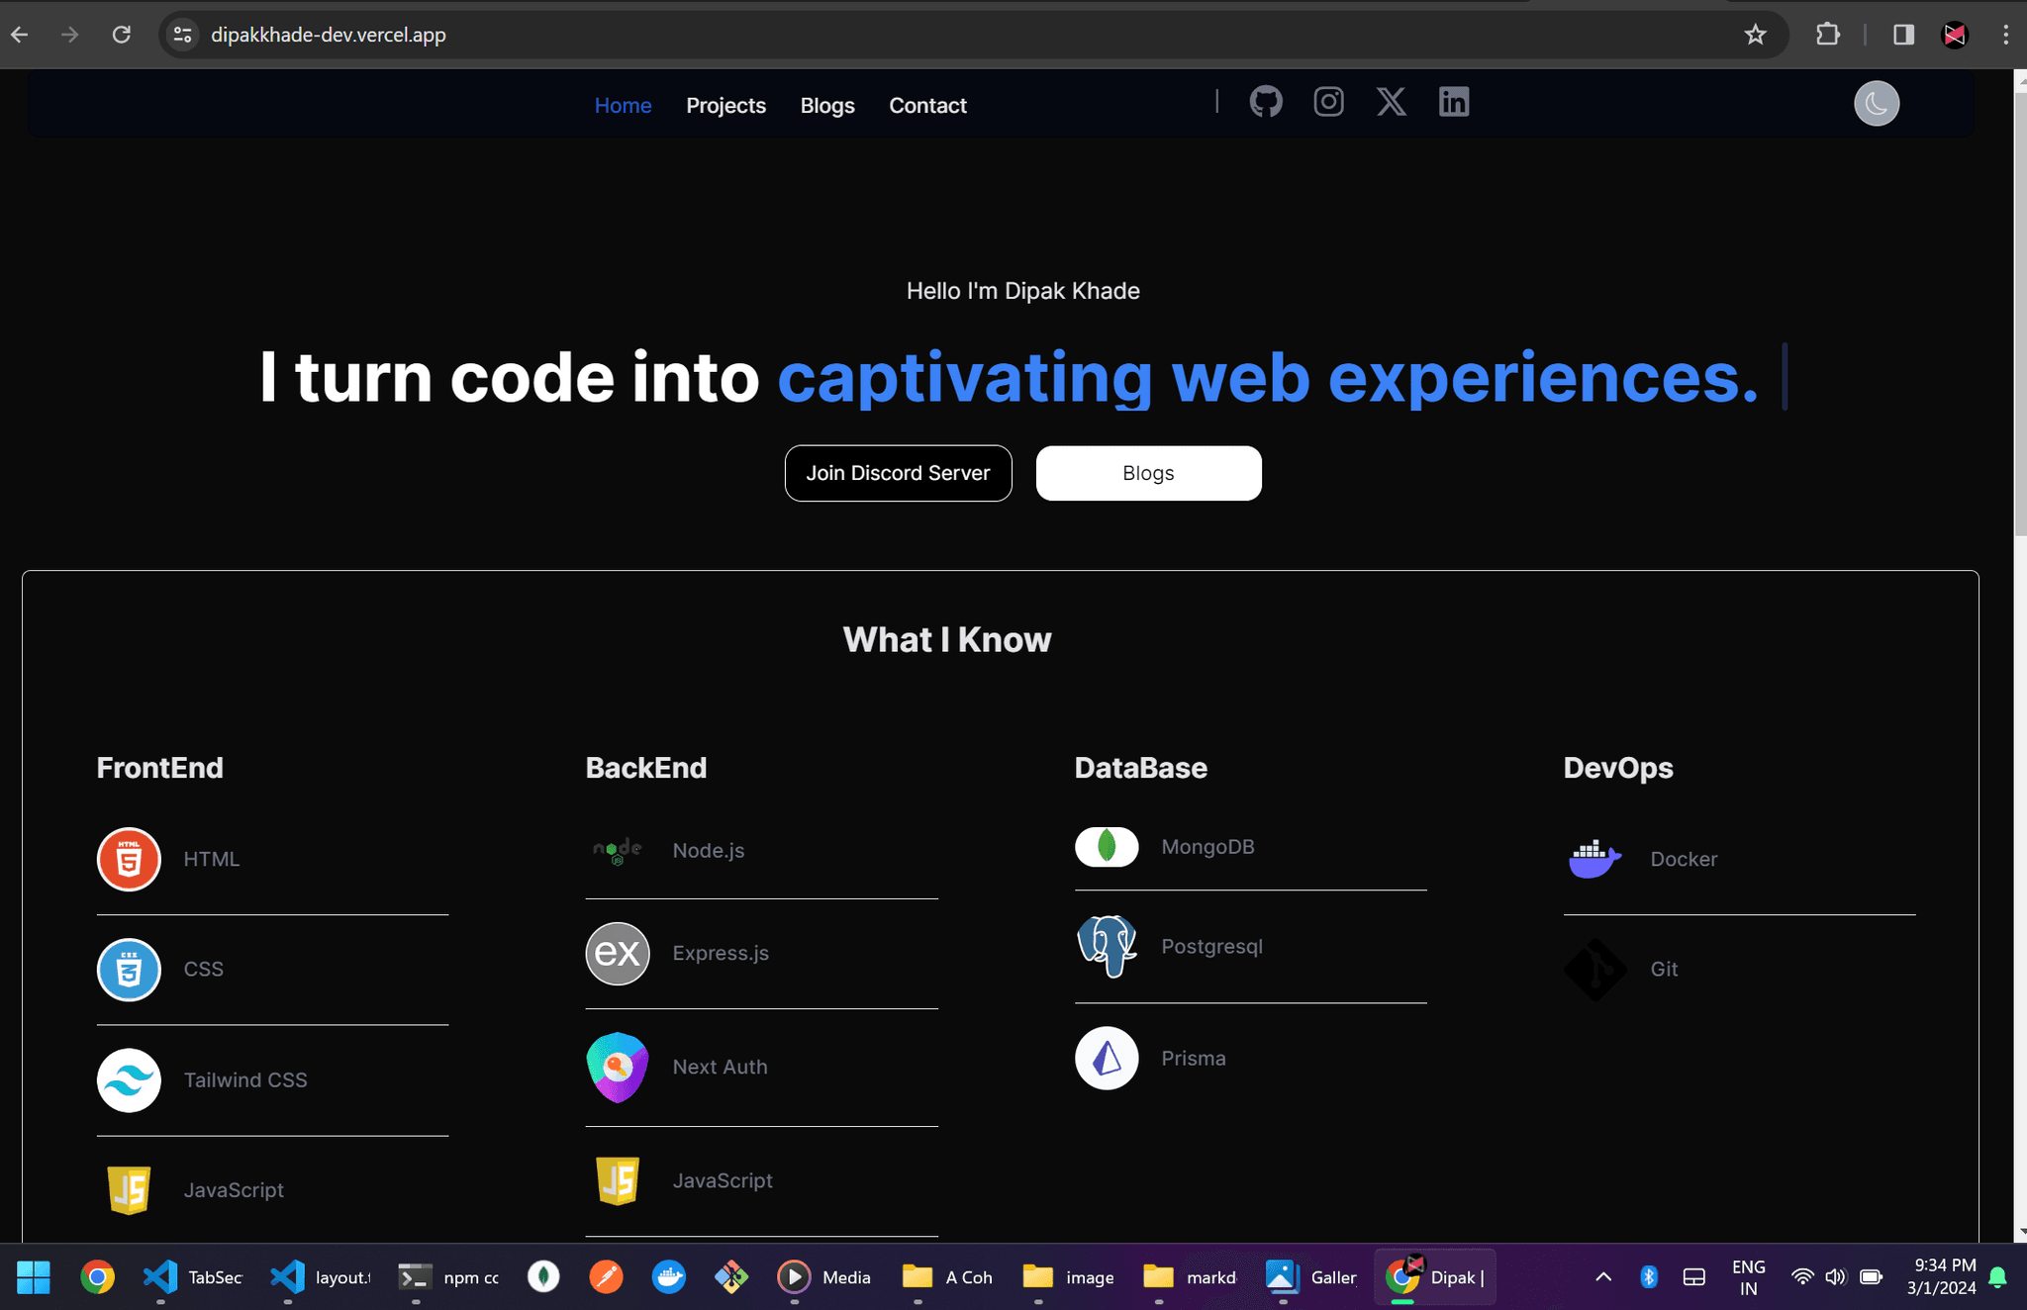Click the 'Docker' label in DevOps
The image size is (2027, 1310).
point(1683,859)
